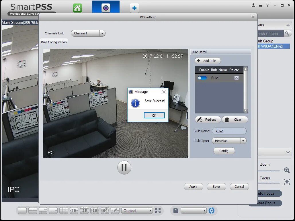Lock the application with padlock icon
This screenshot has width=295, height=221.
point(260,5)
